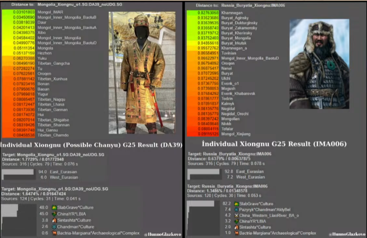Click the Bactria-Margiana icon at 0.6
The image size is (367, 238).
54,233
